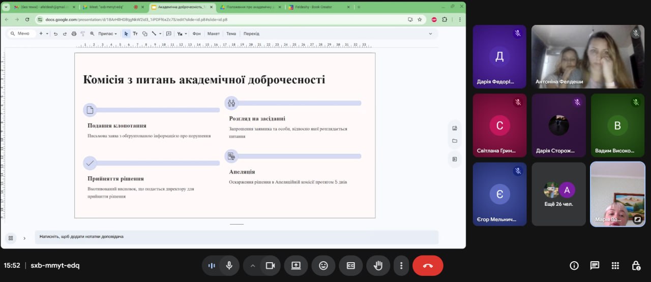This screenshot has width=651, height=282.
Task: Toggle the microphone on or off
Action: (229, 265)
